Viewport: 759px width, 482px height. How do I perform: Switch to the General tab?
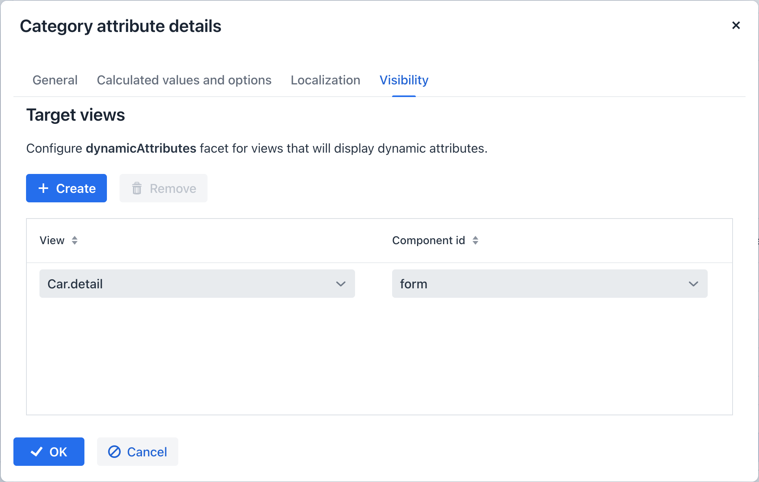(55, 80)
